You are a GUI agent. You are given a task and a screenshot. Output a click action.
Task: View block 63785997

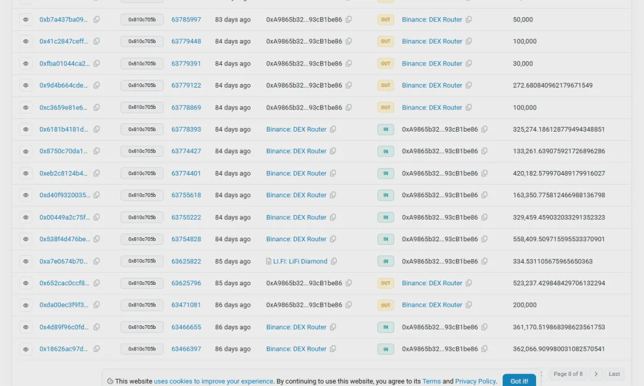(x=186, y=20)
